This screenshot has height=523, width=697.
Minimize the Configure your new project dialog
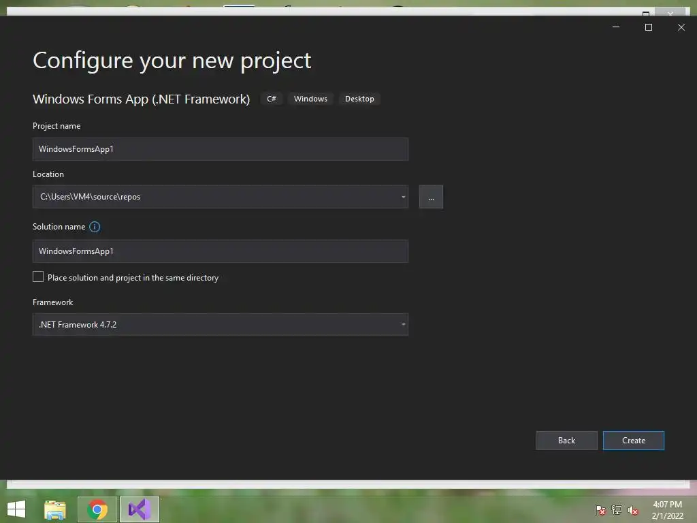(x=616, y=27)
